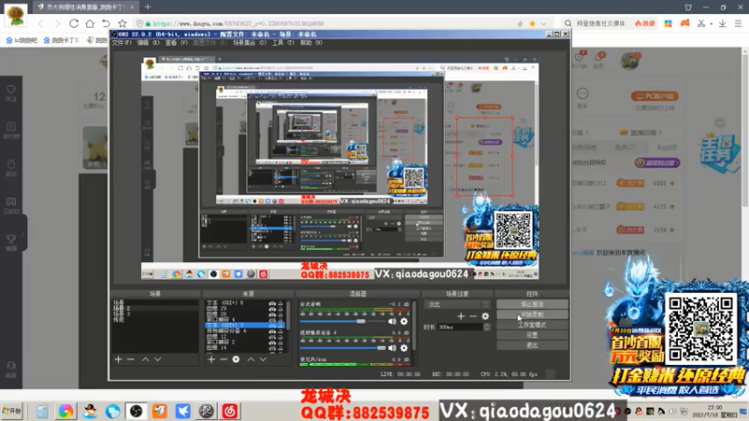
Task: Open transition properties gear icon
Action: pos(485,316)
